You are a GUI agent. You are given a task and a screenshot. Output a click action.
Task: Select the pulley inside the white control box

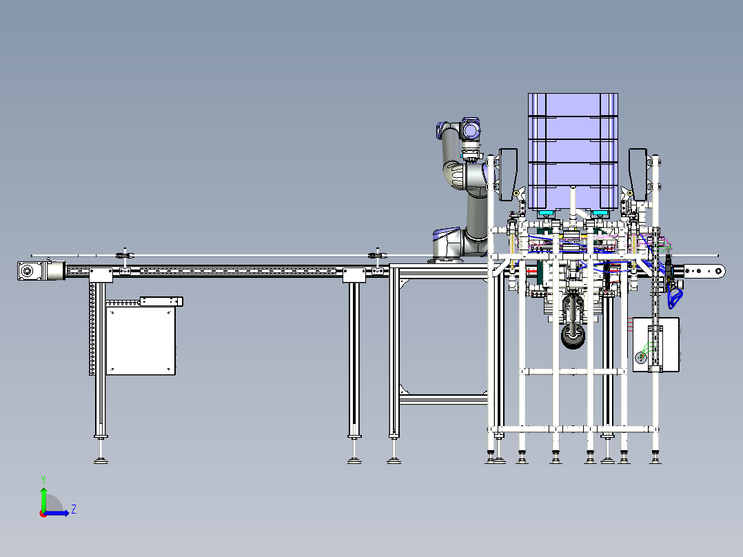(641, 357)
